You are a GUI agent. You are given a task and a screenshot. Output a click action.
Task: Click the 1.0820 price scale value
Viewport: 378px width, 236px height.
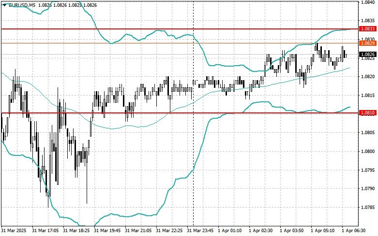click(368, 77)
